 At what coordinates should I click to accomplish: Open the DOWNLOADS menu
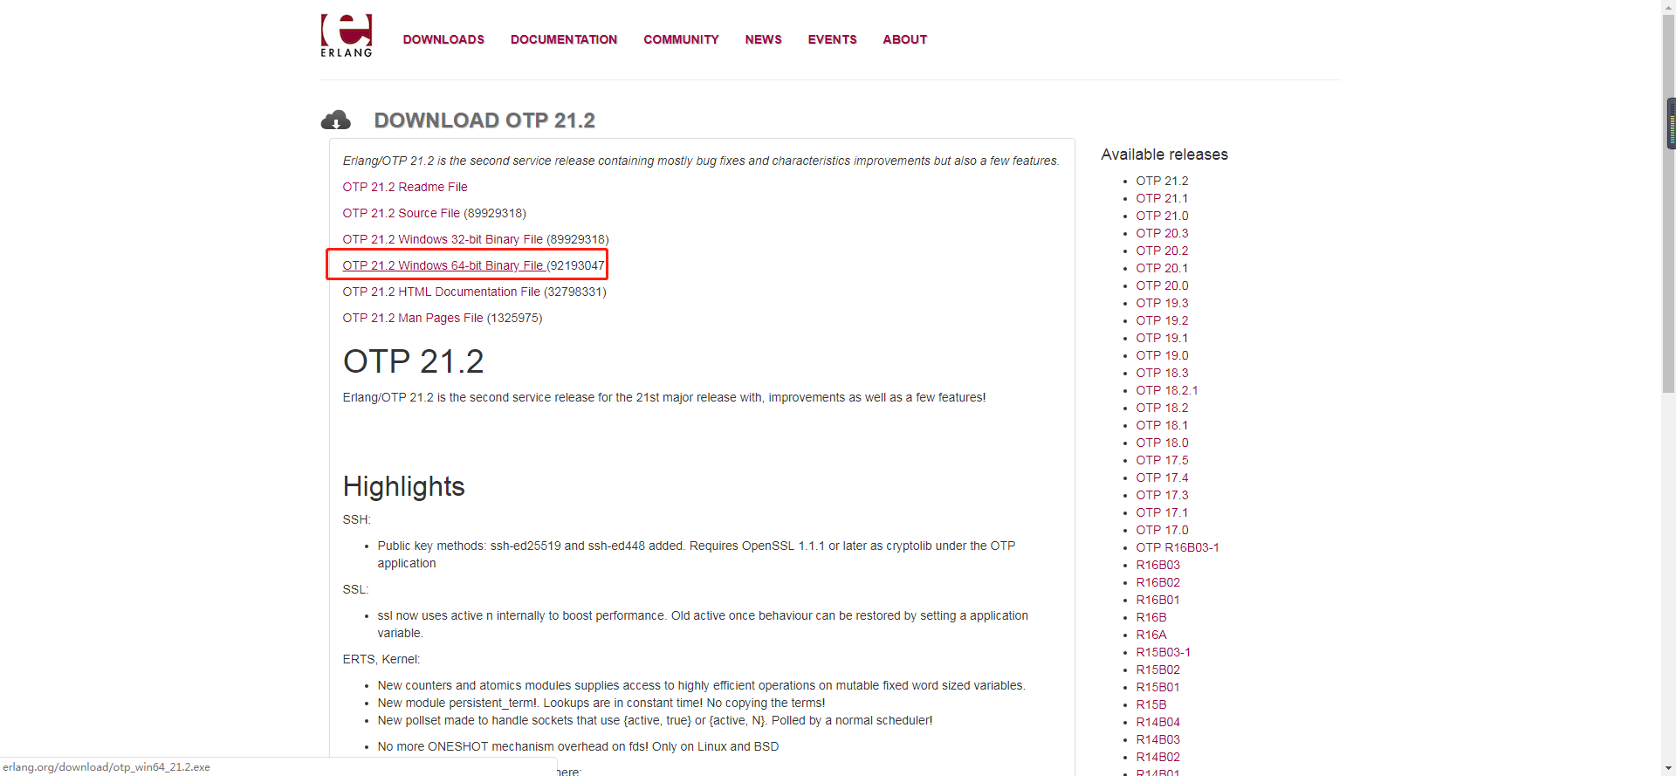click(x=443, y=39)
